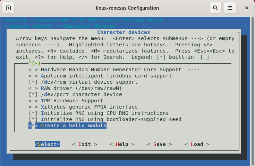The height and width of the screenshot is (166, 255).
Task: Select RAW driver (/dev/raw/rawN) entry
Action: coord(81,88)
